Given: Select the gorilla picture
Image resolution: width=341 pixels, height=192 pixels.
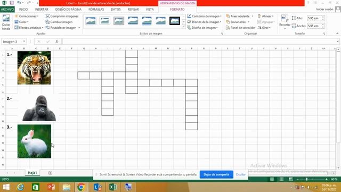Looking at the screenshot, I should tap(39, 108).
